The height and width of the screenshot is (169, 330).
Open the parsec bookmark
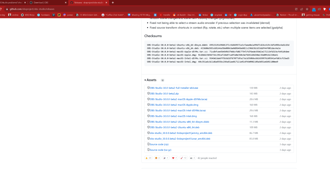68,15
